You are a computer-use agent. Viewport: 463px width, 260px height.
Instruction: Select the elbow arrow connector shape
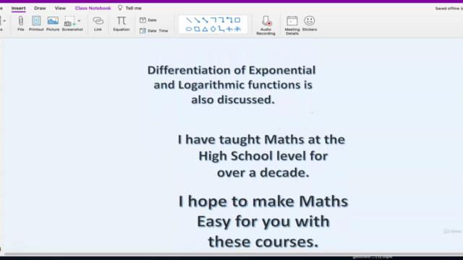click(221, 19)
